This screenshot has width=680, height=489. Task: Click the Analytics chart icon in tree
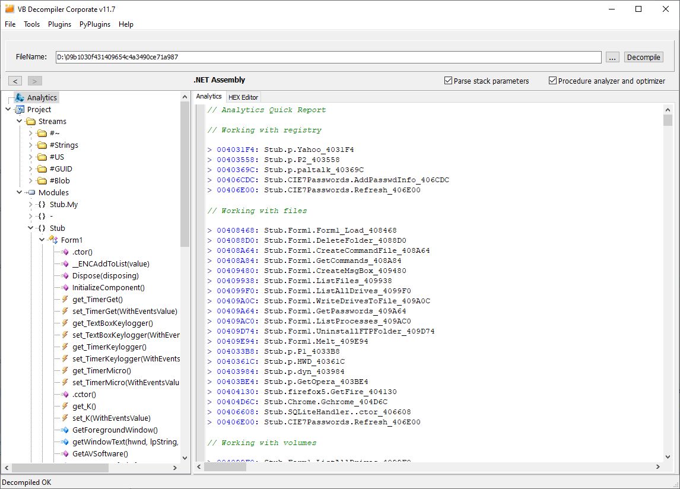pos(20,98)
